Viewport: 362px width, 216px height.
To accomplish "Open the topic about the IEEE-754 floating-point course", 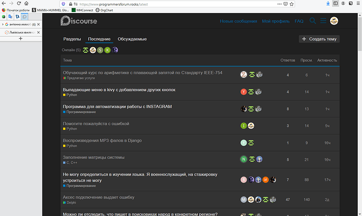I will (x=143, y=73).
